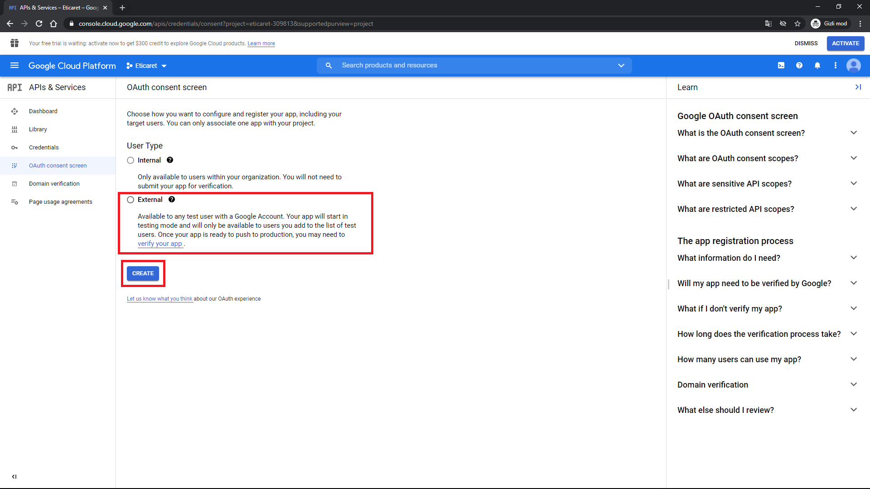
Task: Click the browser home icon
Action: point(53,24)
